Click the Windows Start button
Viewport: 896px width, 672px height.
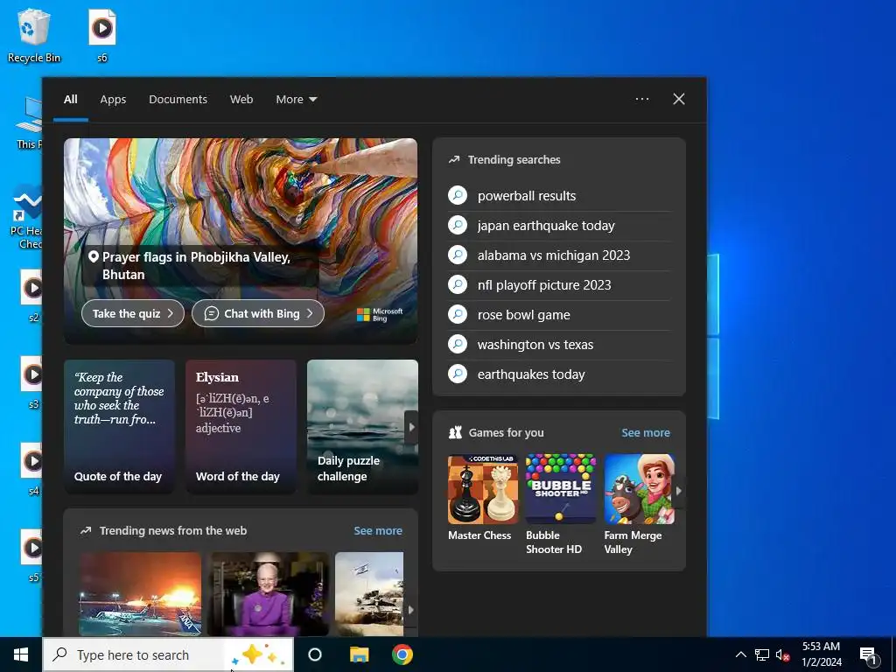point(21,654)
